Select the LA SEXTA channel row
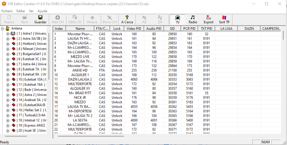 [x=167, y=120]
